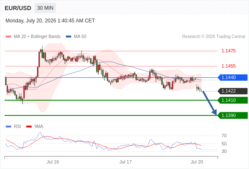Click the black 1.1422 current price tag
This screenshot has height=169, width=249.
(233, 91)
